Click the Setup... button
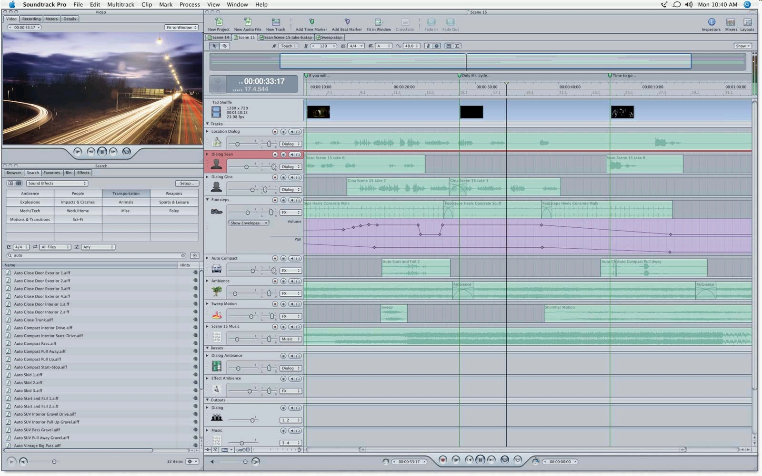The height and width of the screenshot is (476, 762). (x=187, y=183)
